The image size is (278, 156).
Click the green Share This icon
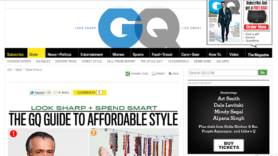(x=128, y=74)
